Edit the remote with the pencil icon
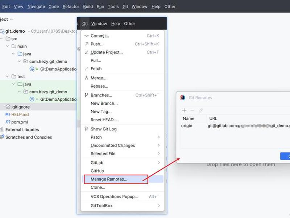Viewport: 290px width, 218px height. click(201, 110)
